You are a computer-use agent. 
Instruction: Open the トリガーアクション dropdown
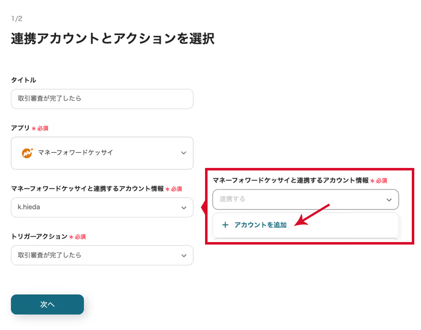[102, 255]
